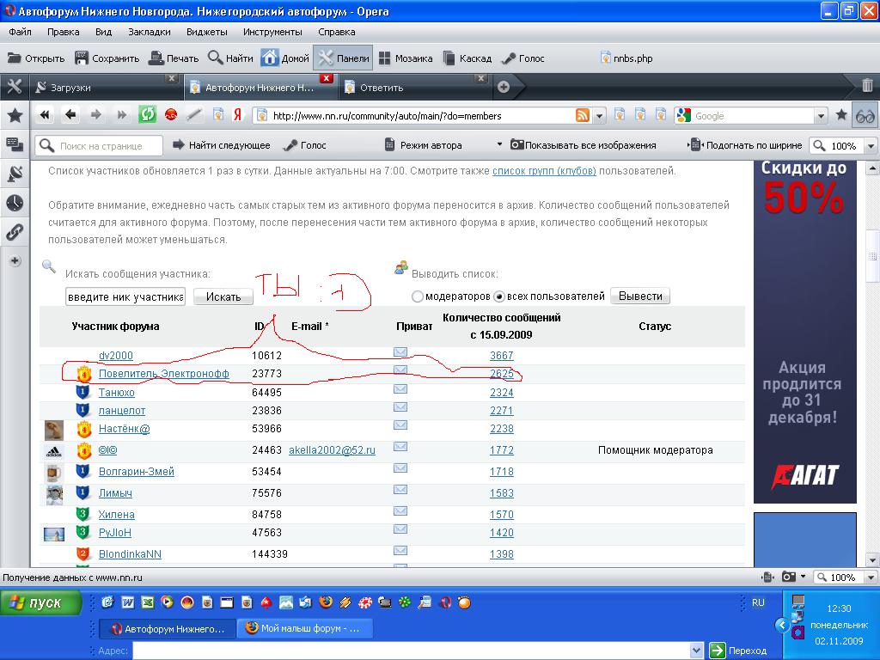
Task: Open the Закладки menu
Action: click(x=150, y=32)
